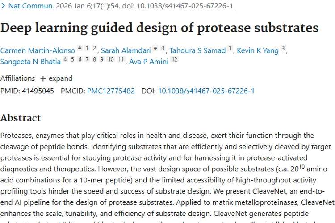Follow the DOI link under Affiliations
This screenshot has width=335, height=223.
tap(206, 91)
